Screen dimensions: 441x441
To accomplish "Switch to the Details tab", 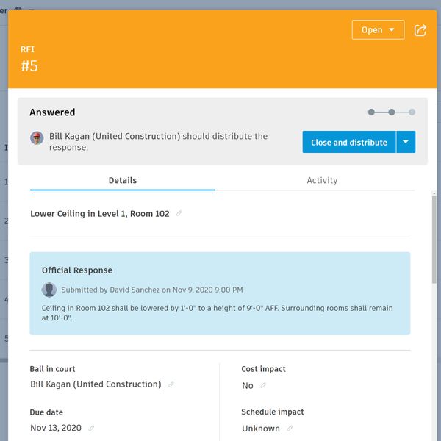I will coord(122,180).
